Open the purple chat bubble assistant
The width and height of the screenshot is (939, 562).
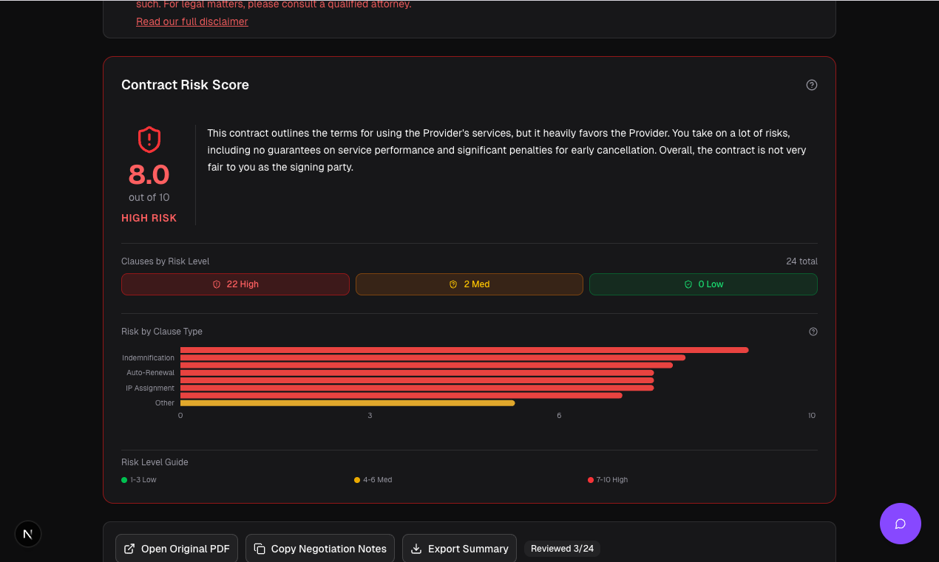point(900,523)
